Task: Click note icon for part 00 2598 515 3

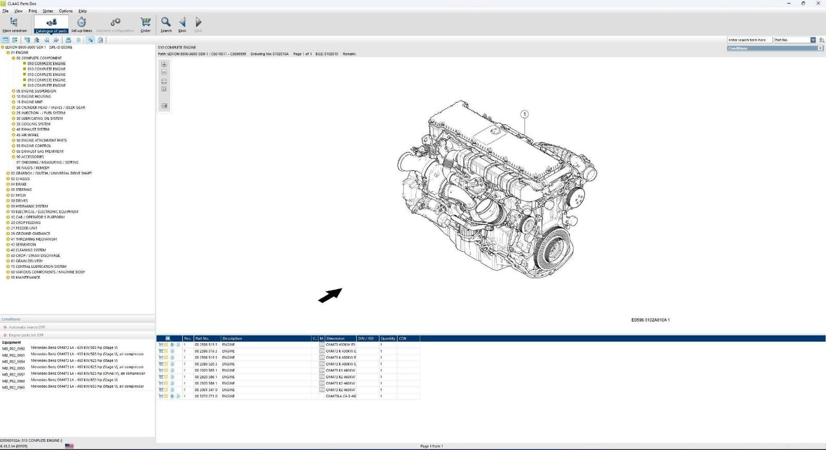Action: click(166, 344)
